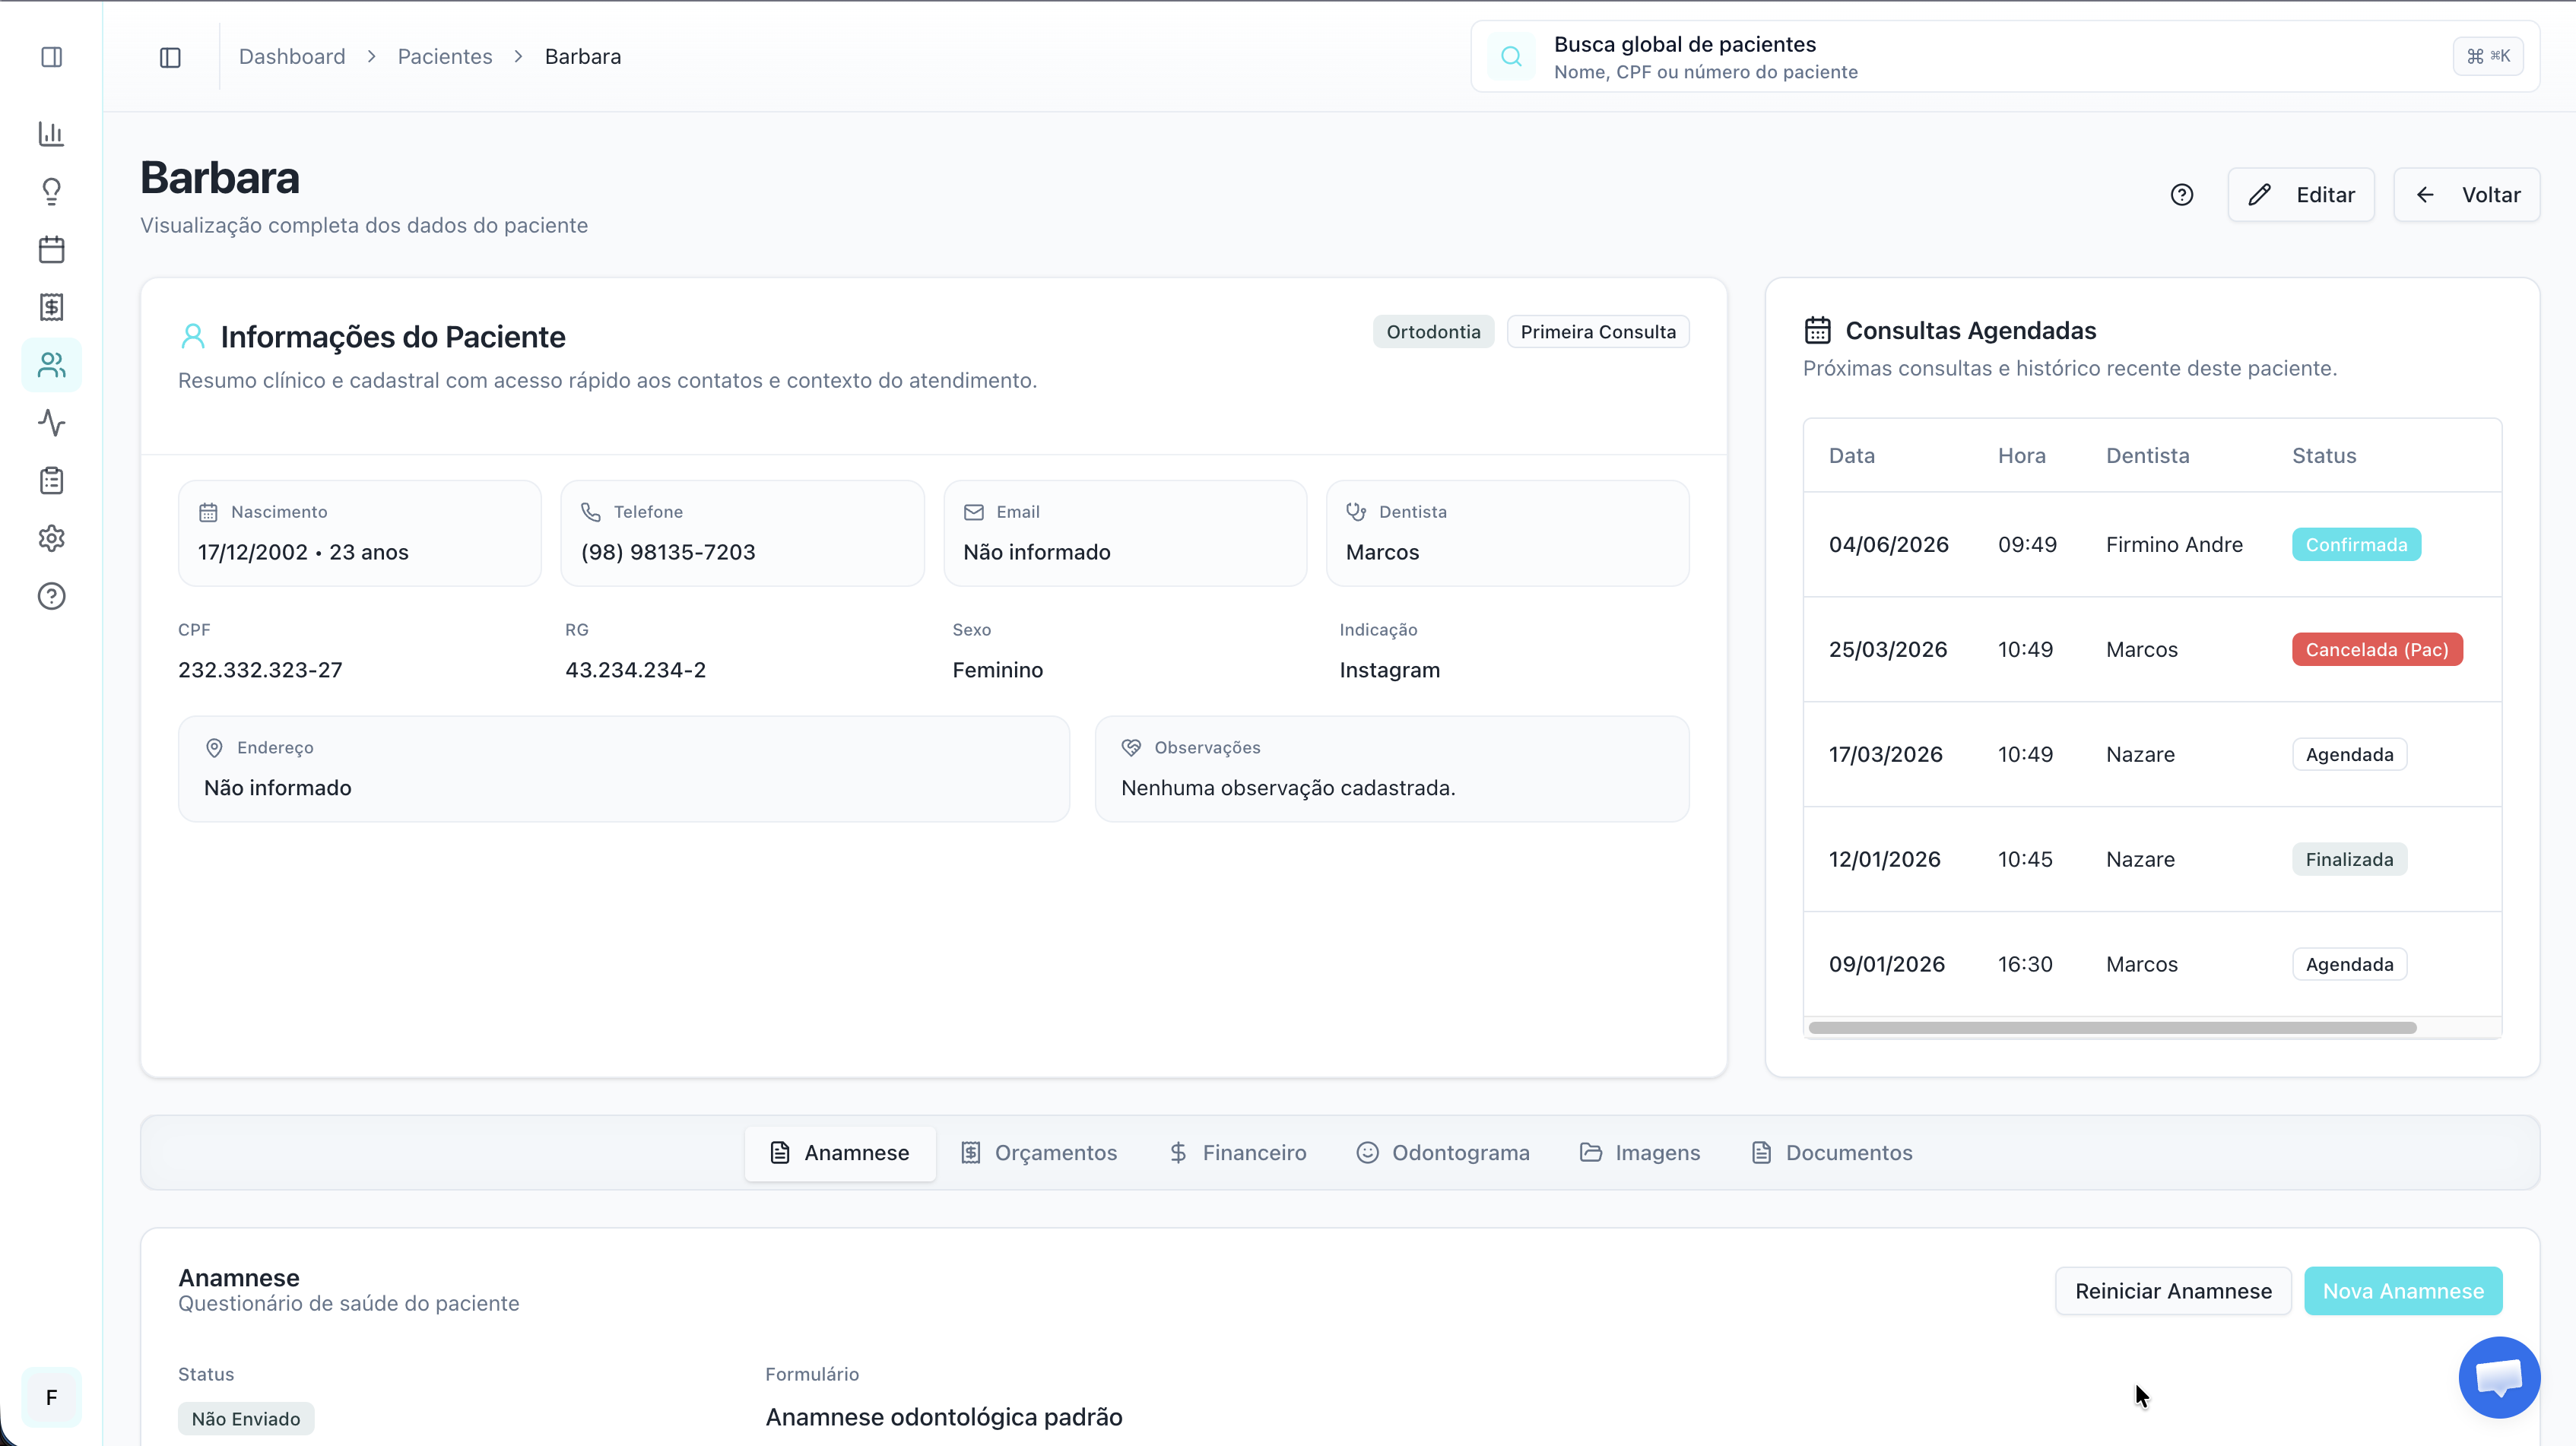Click the F user avatar

(51, 1397)
